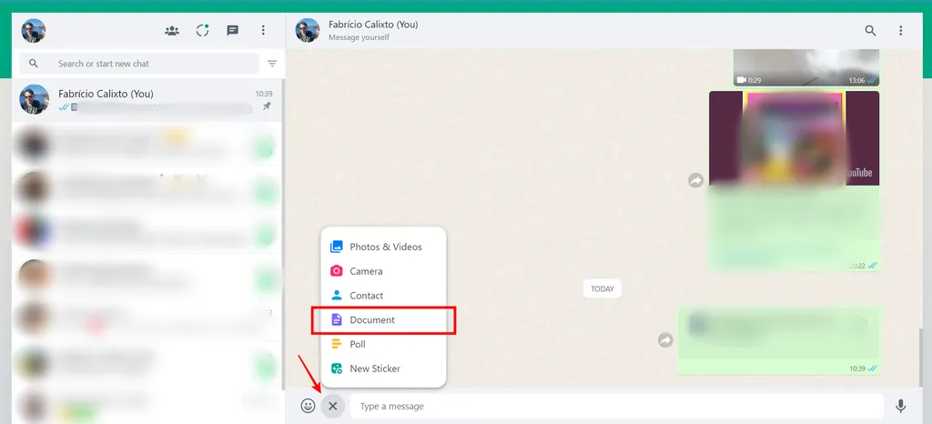Click your profile photo in sidebar header

[x=34, y=31]
